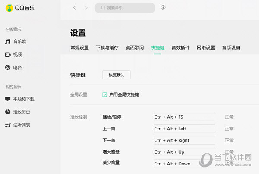
Task: Switch to 音效插件 tab
Action: [180, 48]
